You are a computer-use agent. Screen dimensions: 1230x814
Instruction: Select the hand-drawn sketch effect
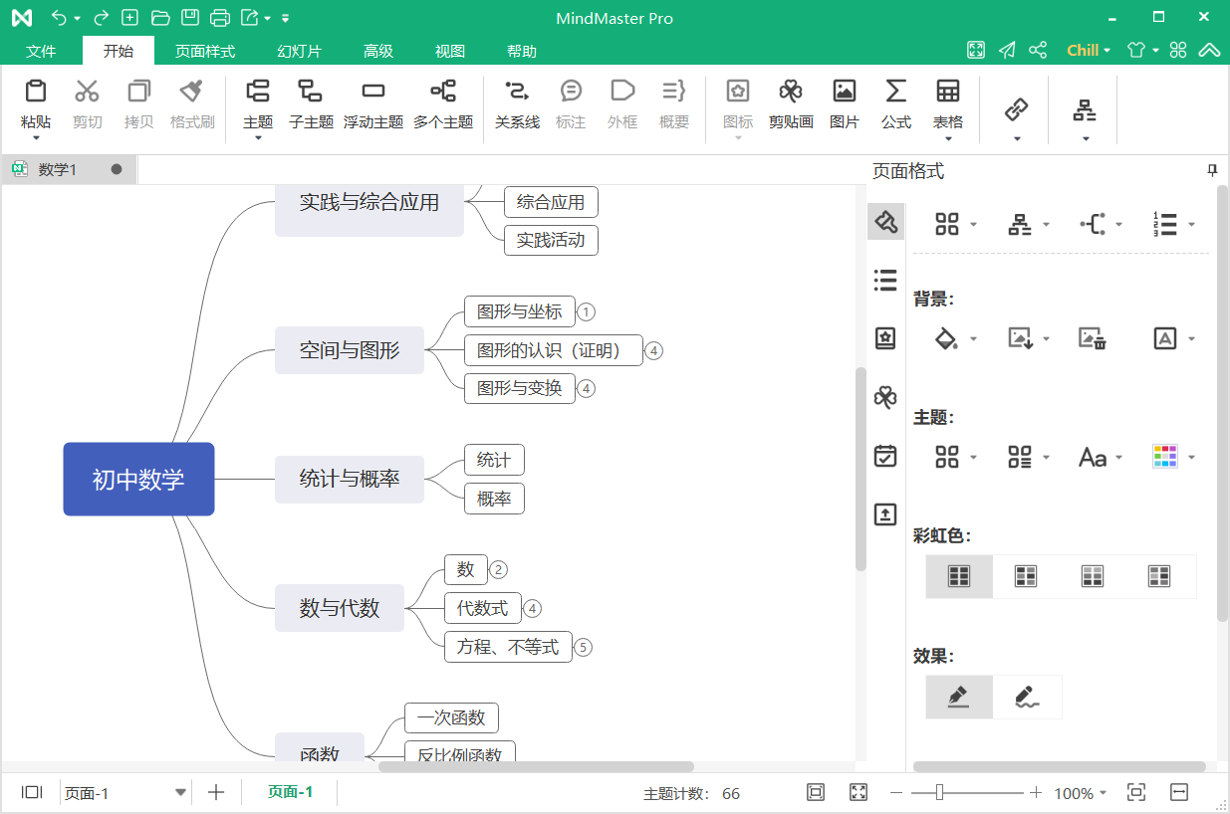point(1028,697)
